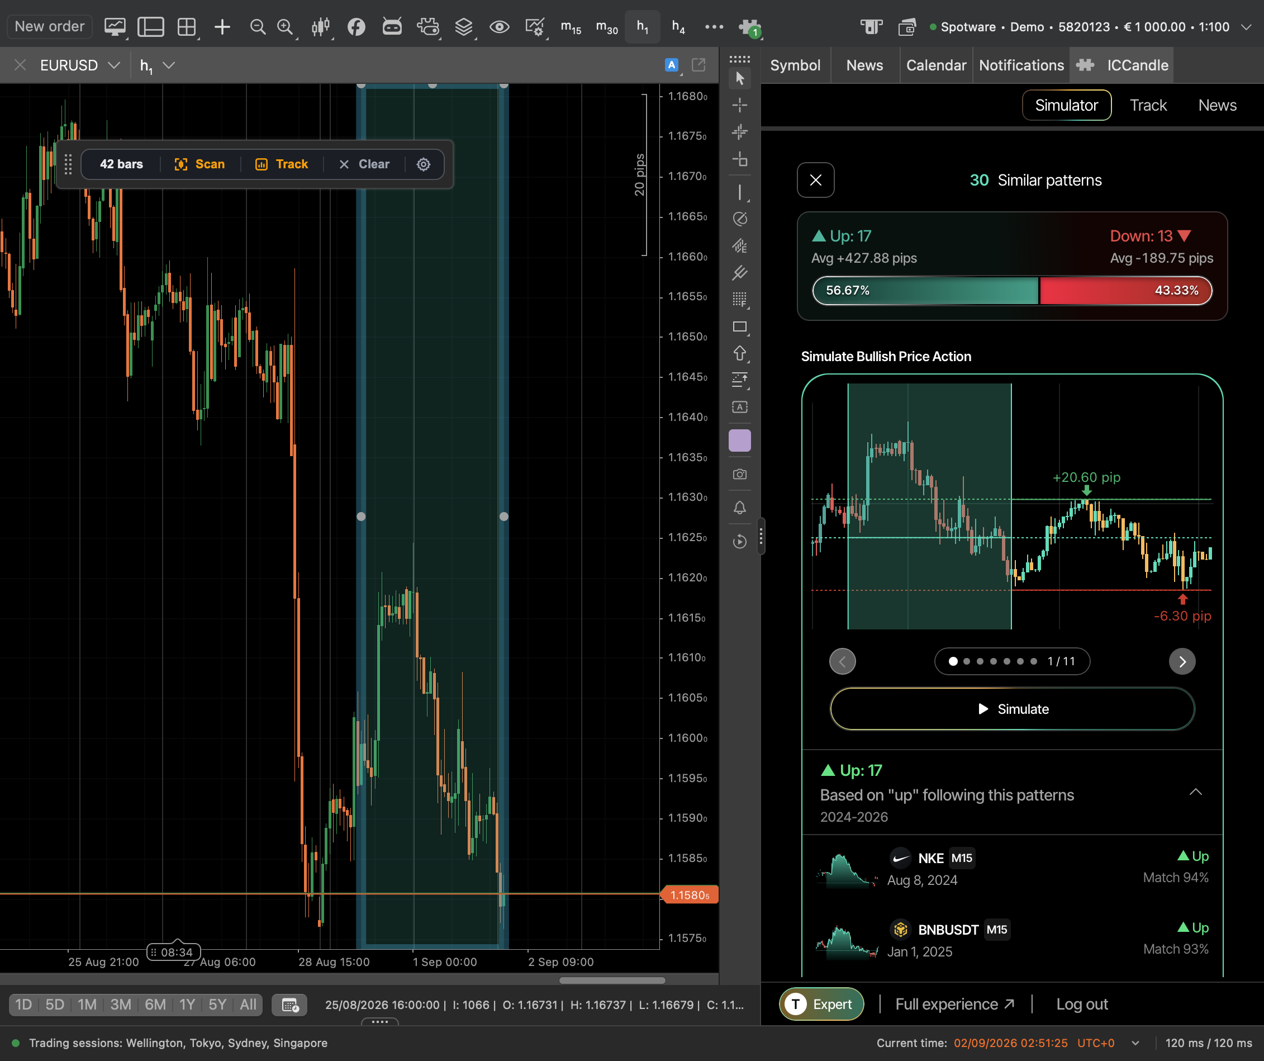Click the market replay icon
The height and width of the screenshot is (1061, 1264).
[x=740, y=541]
